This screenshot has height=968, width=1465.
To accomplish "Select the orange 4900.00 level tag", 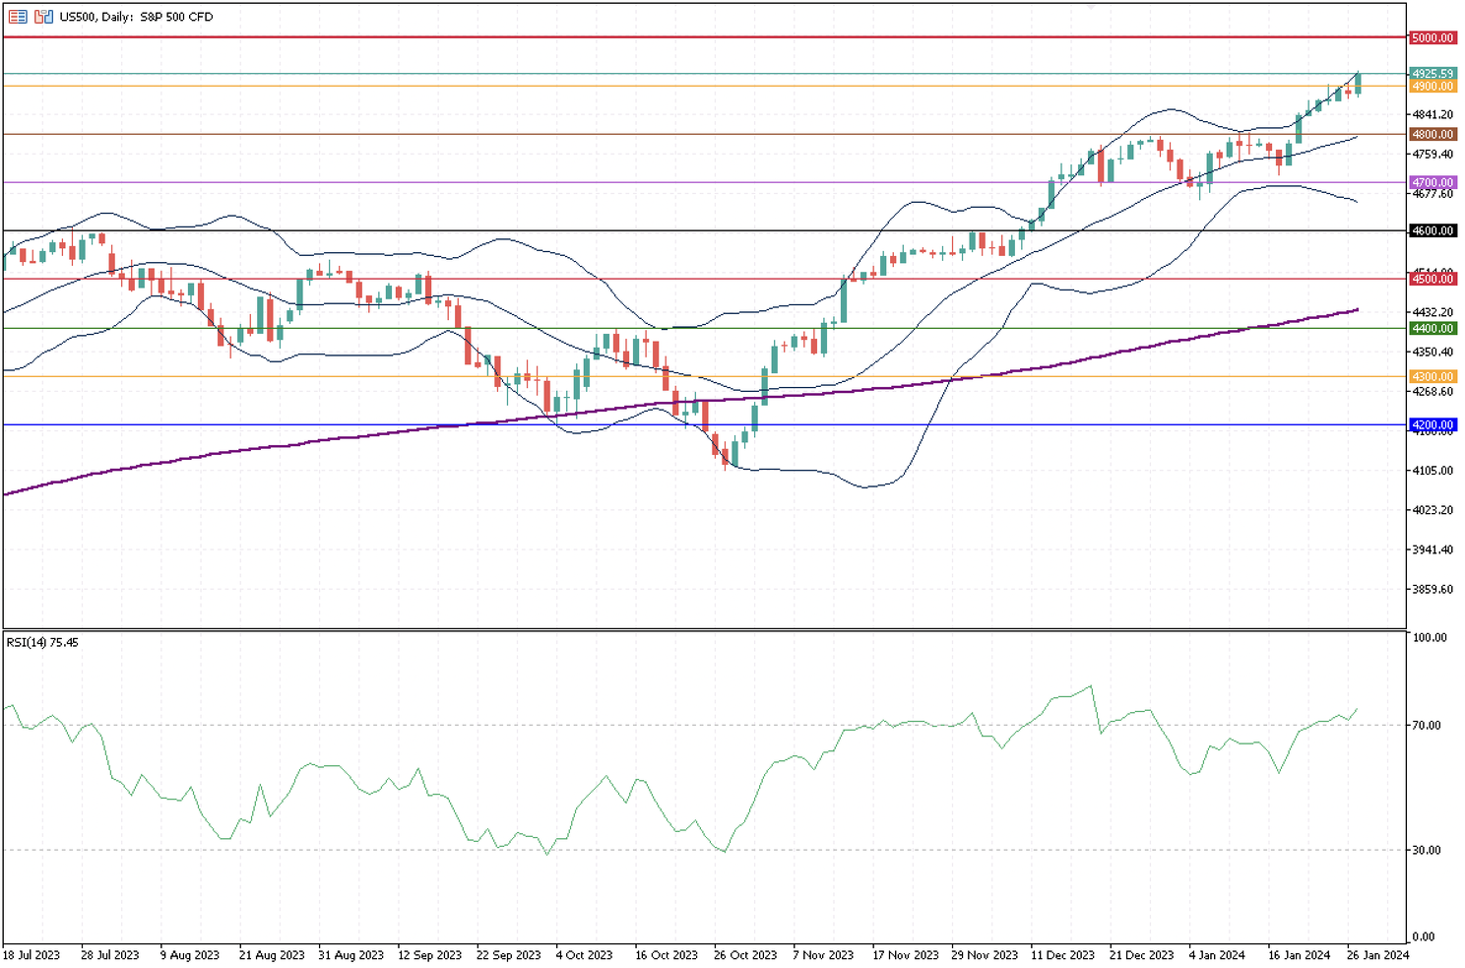I will (x=1432, y=87).
